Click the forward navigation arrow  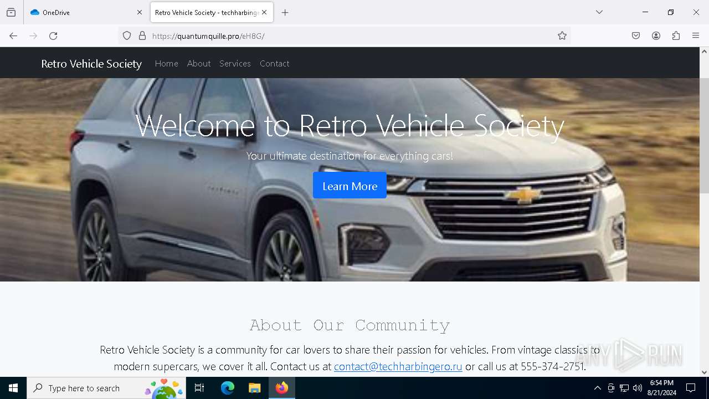[33, 36]
